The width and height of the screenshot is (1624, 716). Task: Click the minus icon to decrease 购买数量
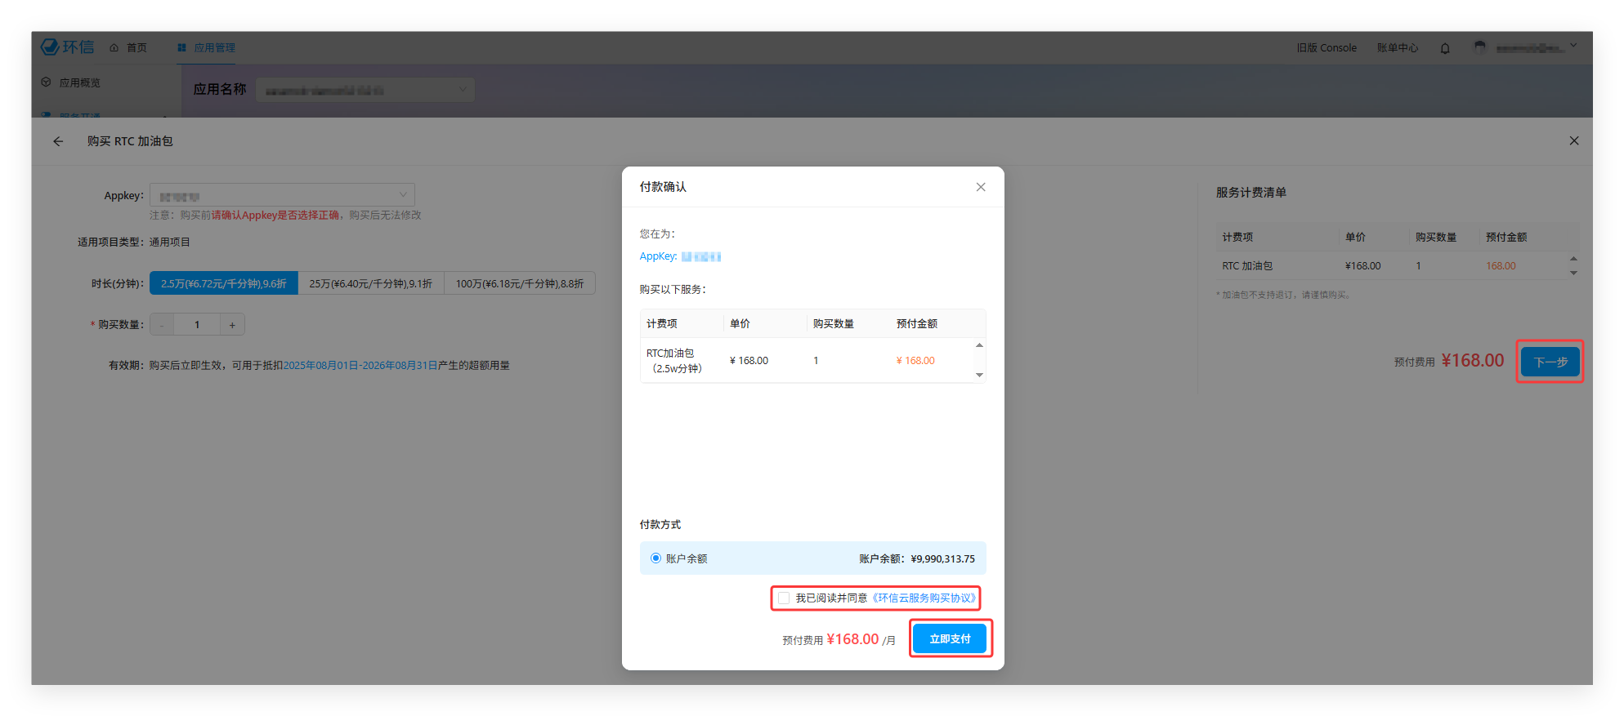click(162, 325)
